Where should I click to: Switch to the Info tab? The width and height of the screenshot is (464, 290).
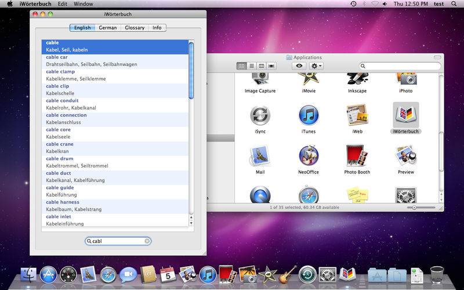click(157, 27)
